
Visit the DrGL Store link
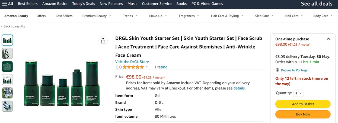click(x=132, y=62)
